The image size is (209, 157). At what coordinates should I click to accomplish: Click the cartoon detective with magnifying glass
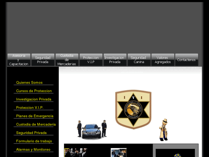tap(163, 130)
